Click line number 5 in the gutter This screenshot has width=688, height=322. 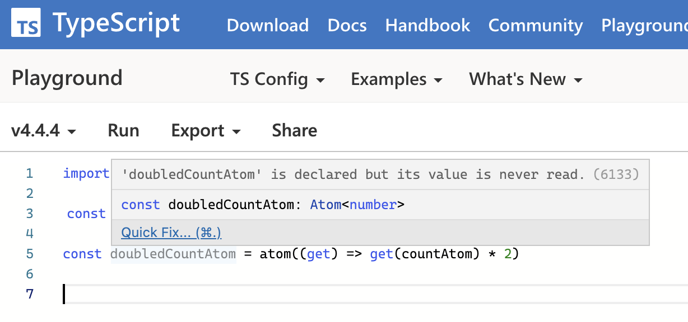30,254
